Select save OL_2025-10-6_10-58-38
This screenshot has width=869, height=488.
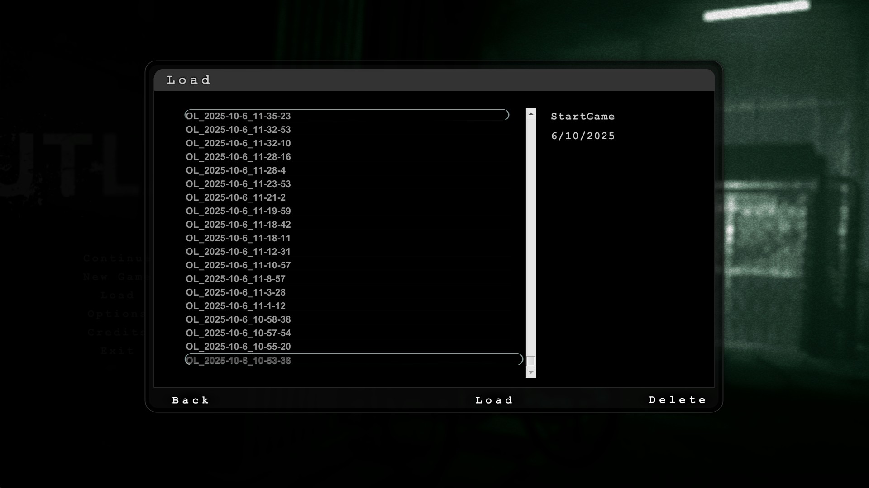point(238,319)
